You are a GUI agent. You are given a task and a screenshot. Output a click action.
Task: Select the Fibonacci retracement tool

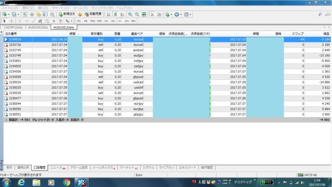tap(47, 21)
